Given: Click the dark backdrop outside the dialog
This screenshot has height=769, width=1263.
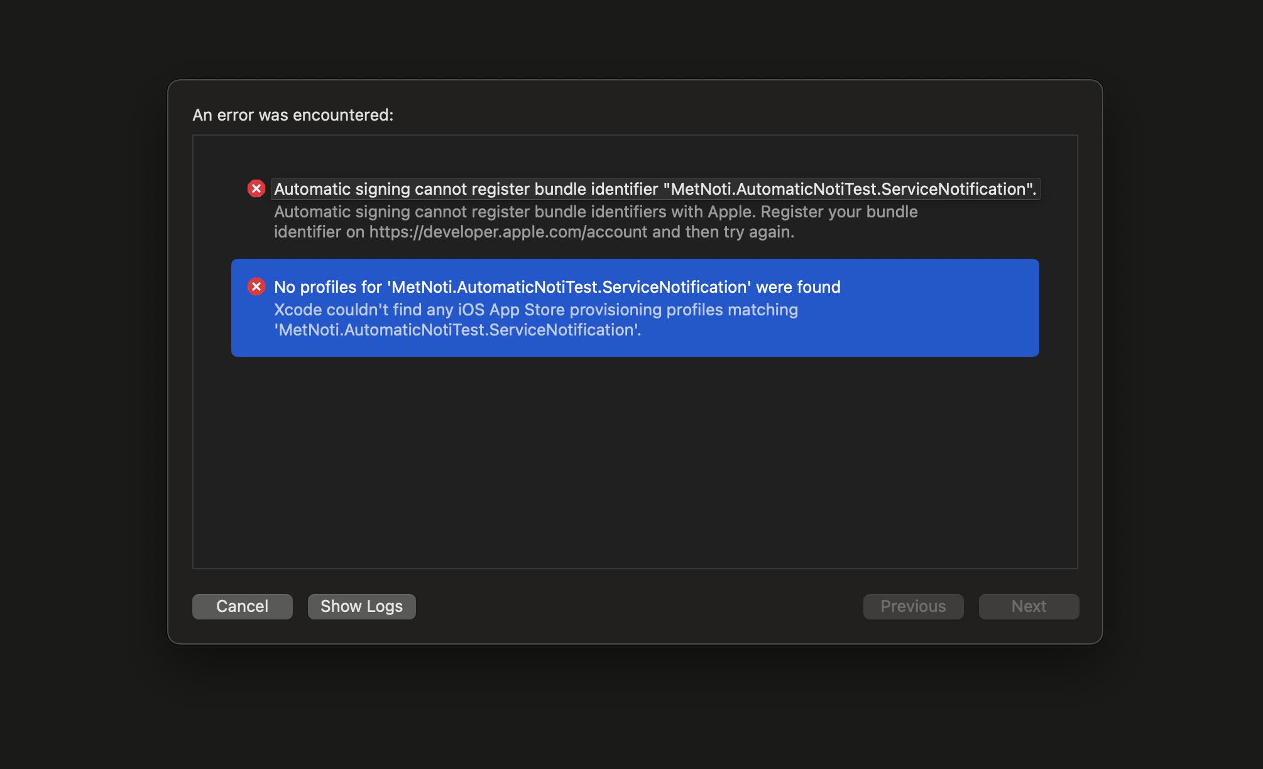Looking at the screenshot, I should point(82,377).
